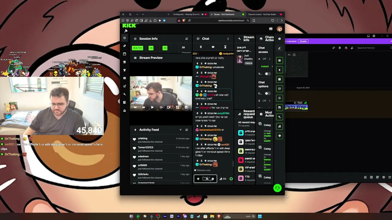
Task: Click the chat bubble mode icon
Action: [x=213, y=47]
